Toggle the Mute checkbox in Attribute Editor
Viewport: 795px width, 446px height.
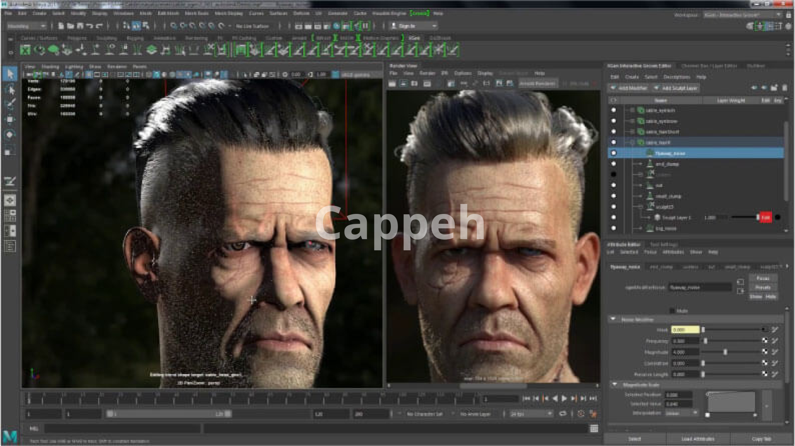672,310
